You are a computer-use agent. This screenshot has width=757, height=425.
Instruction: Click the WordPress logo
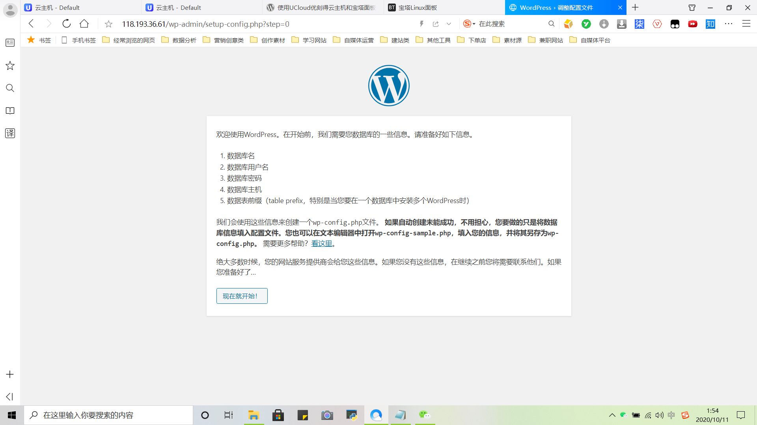click(389, 85)
